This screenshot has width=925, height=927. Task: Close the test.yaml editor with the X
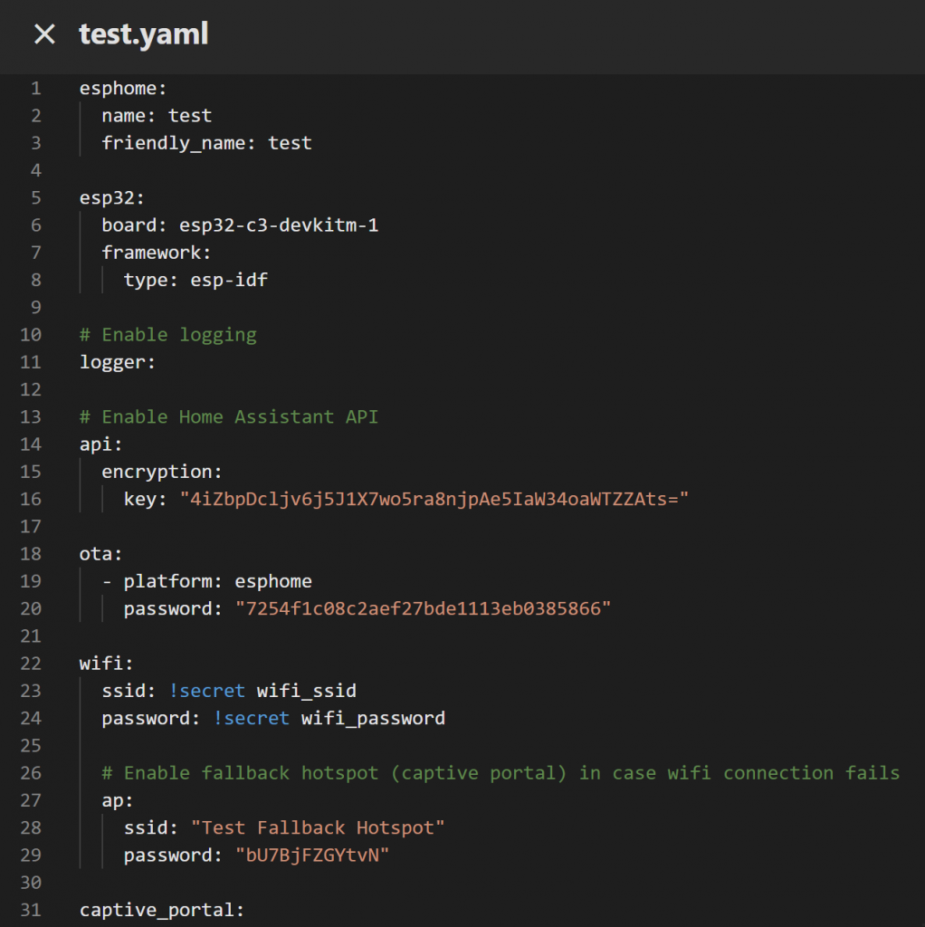point(44,34)
